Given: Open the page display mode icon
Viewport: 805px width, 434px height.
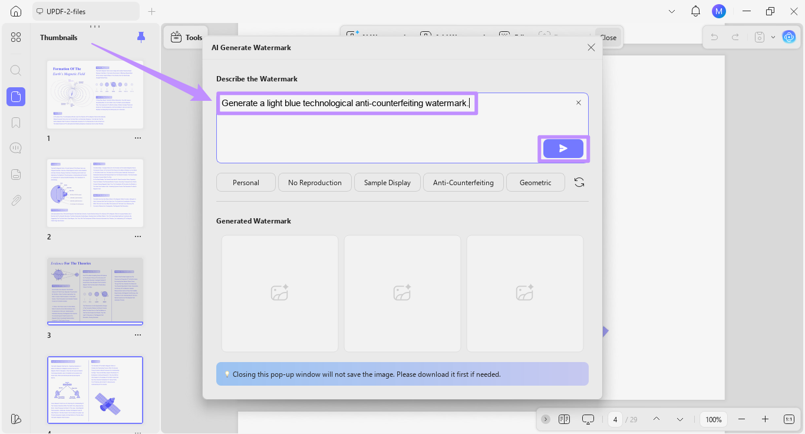Looking at the screenshot, I should [x=564, y=419].
